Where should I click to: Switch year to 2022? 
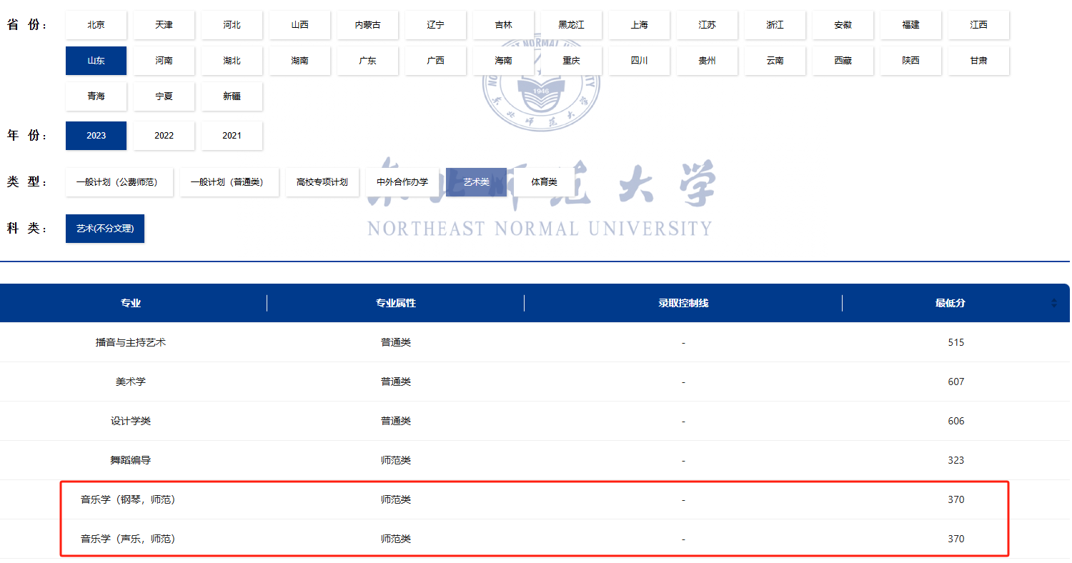pos(164,136)
